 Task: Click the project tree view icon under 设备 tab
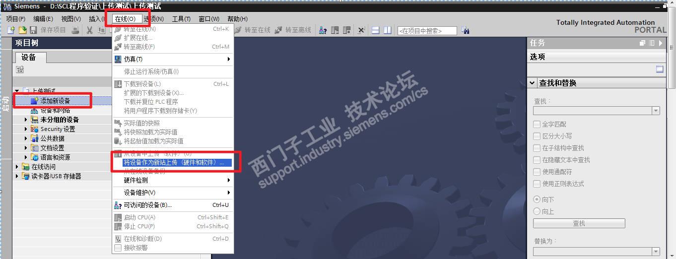point(20,69)
